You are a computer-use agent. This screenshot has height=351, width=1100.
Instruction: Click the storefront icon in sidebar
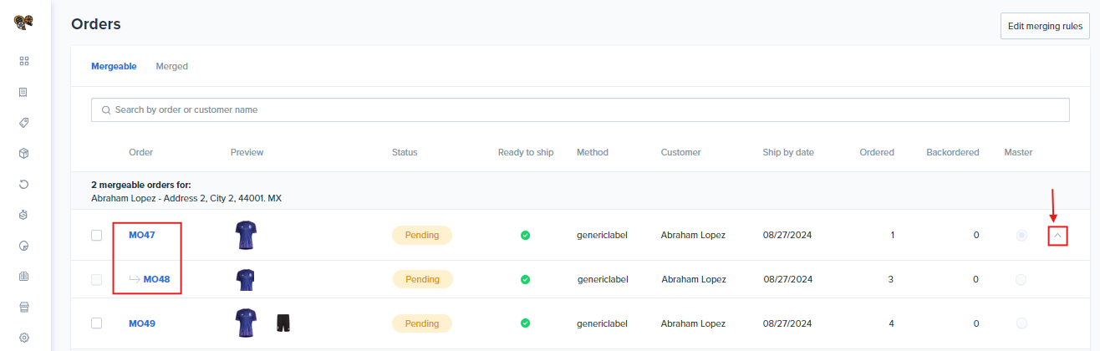(x=24, y=307)
